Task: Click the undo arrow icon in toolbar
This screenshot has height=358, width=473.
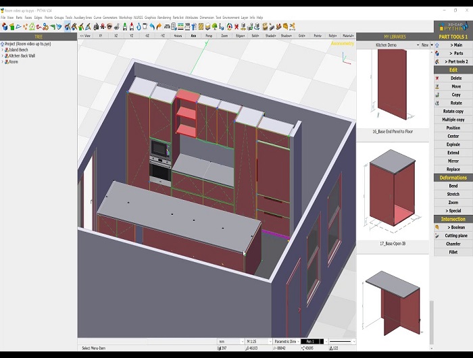Action: click(x=151, y=26)
